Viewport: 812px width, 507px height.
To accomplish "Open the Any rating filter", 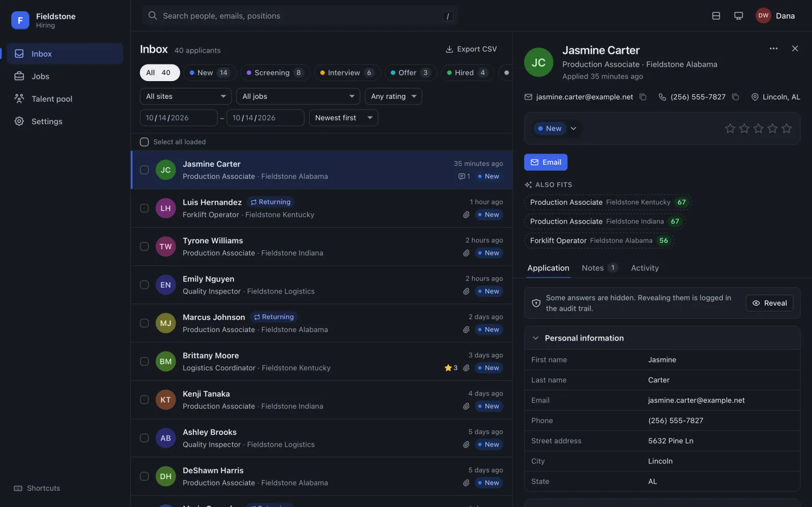I will 393,96.
